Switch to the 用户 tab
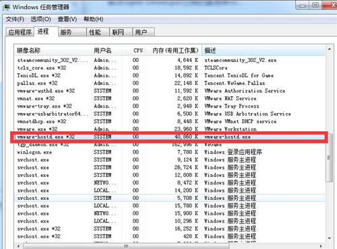 tap(144, 32)
